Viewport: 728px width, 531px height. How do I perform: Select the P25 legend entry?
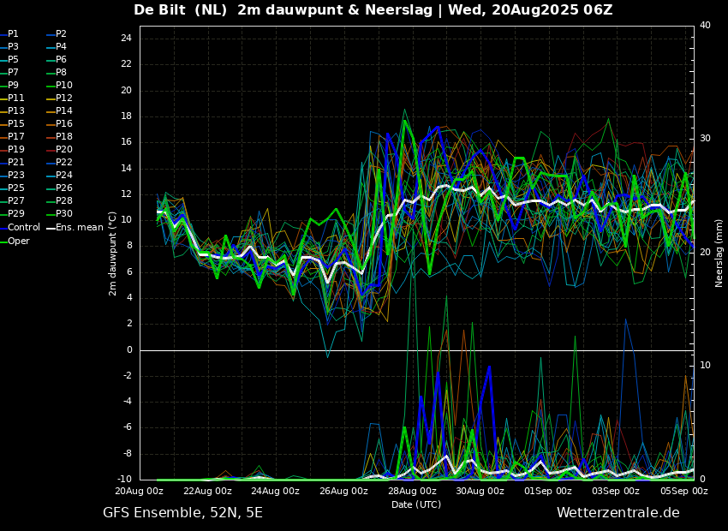[x=12, y=188]
